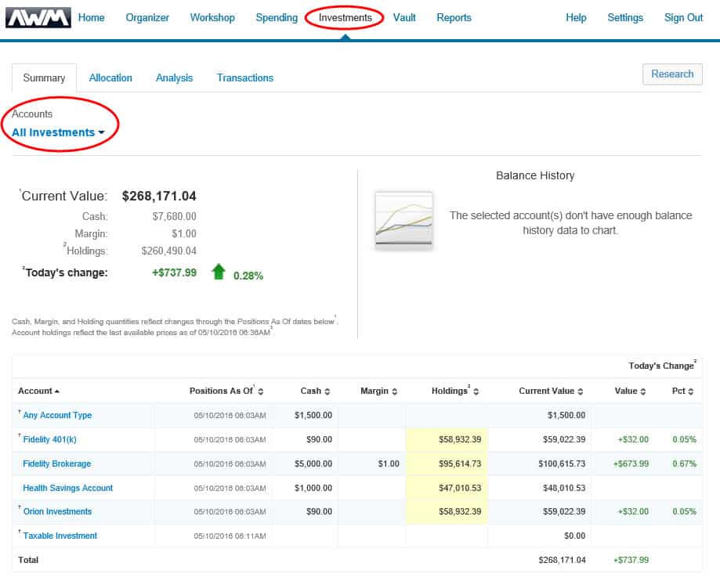Click the green up arrow icon

(219, 272)
